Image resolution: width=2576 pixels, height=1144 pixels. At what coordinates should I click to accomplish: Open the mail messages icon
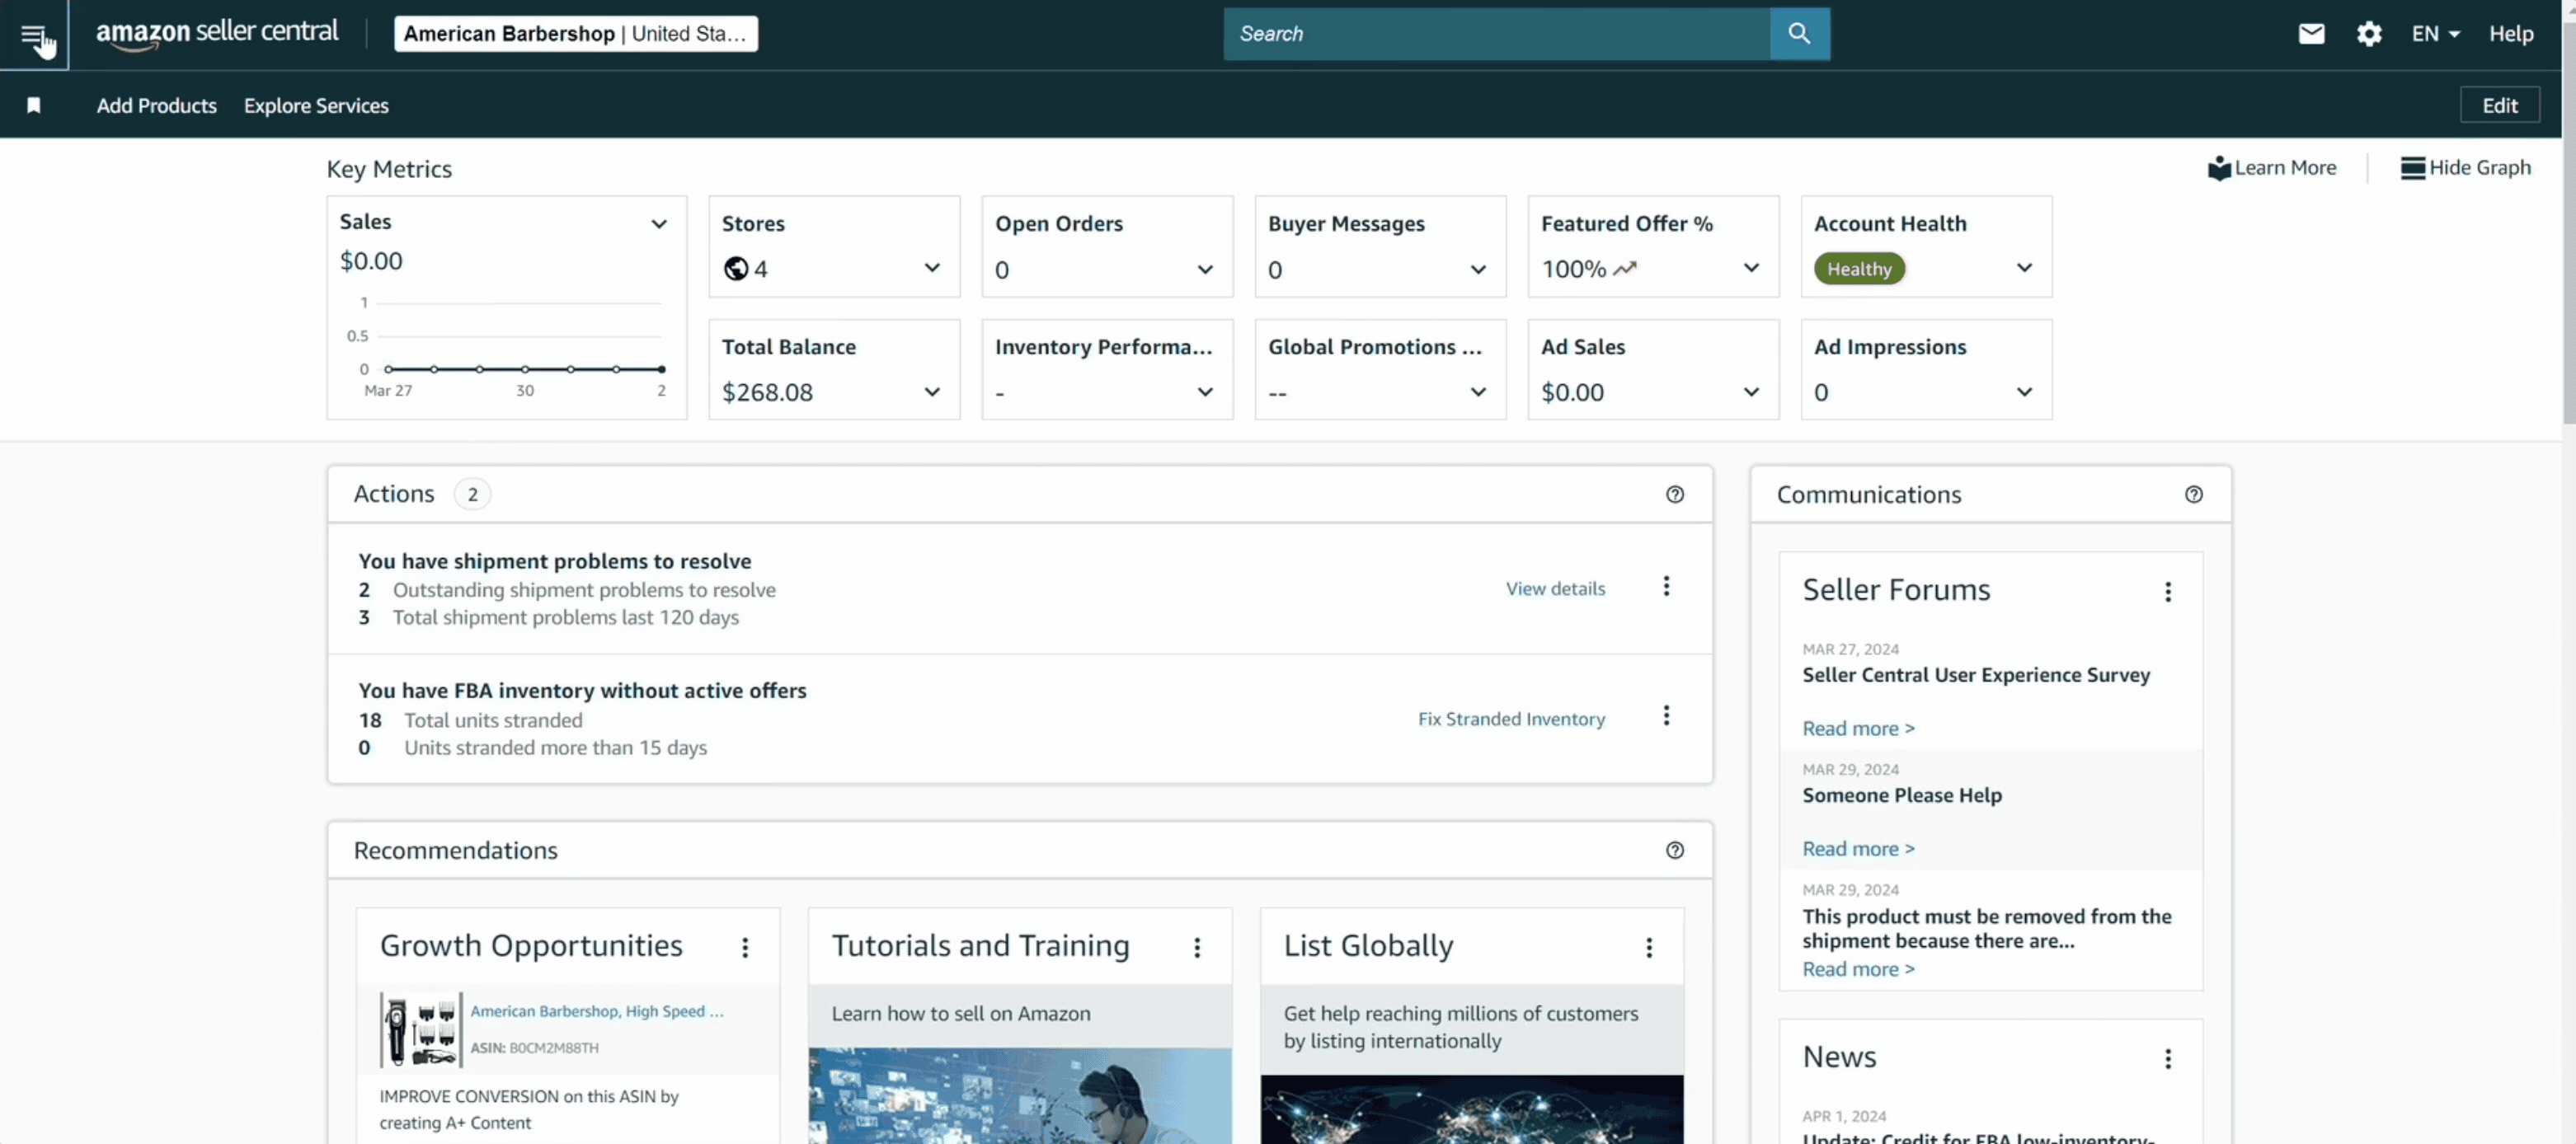click(x=2311, y=34)
